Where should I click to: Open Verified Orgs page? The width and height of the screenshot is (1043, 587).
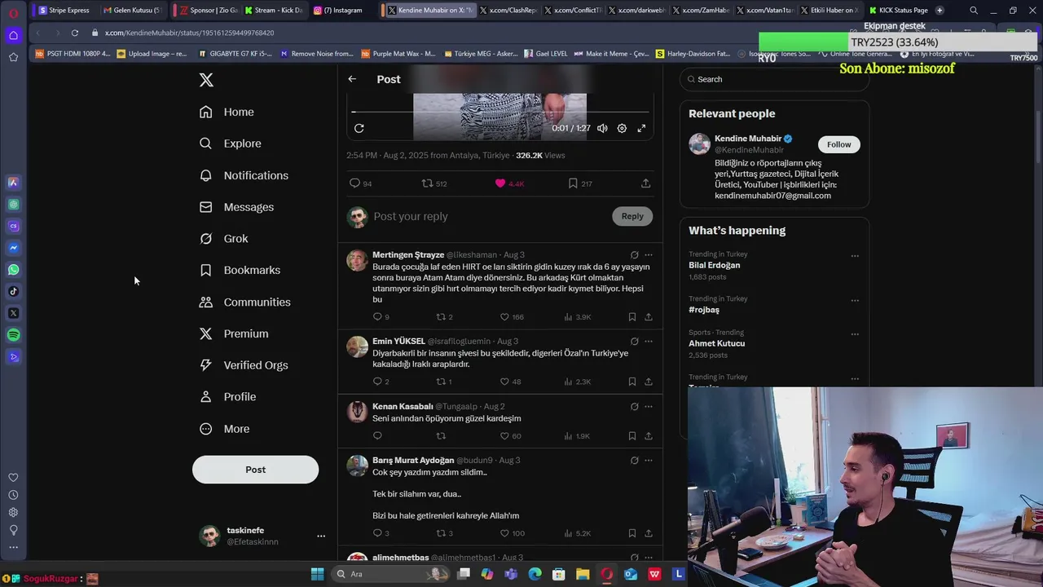click(x=244, y=365)
